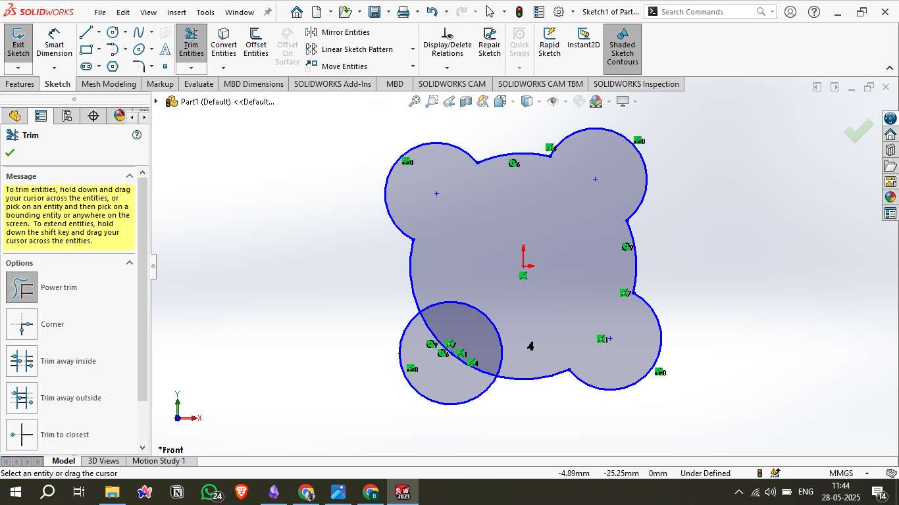Click Convert Entities

(x=224, y=42)
